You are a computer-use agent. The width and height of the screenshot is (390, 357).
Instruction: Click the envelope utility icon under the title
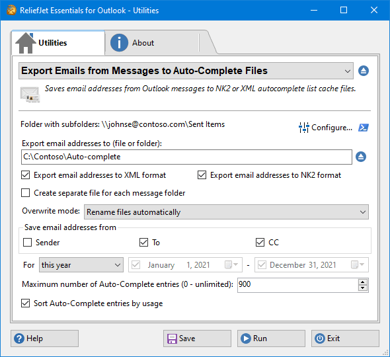pyautogui.click(x=30, y=95)
